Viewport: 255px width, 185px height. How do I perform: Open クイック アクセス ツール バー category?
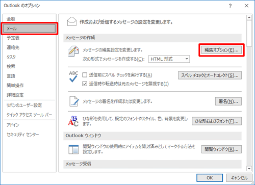point(29,115)
